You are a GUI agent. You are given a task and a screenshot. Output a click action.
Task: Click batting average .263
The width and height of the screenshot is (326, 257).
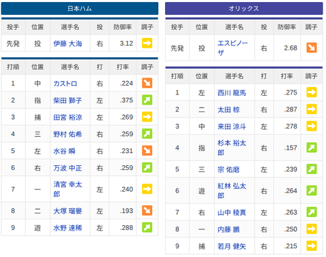coord(291,212)
